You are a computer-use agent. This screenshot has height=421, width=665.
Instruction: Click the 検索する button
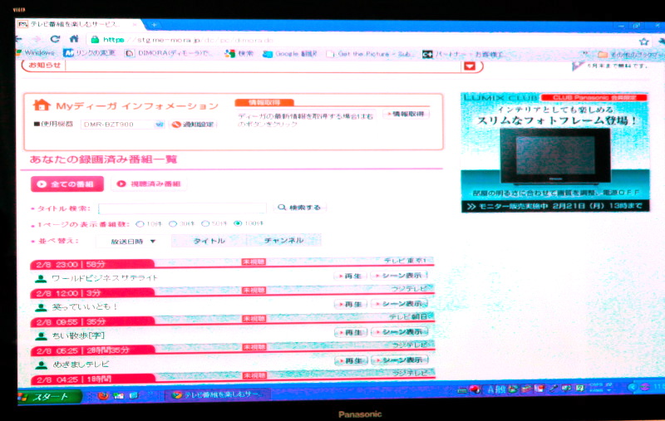point(299,208)
